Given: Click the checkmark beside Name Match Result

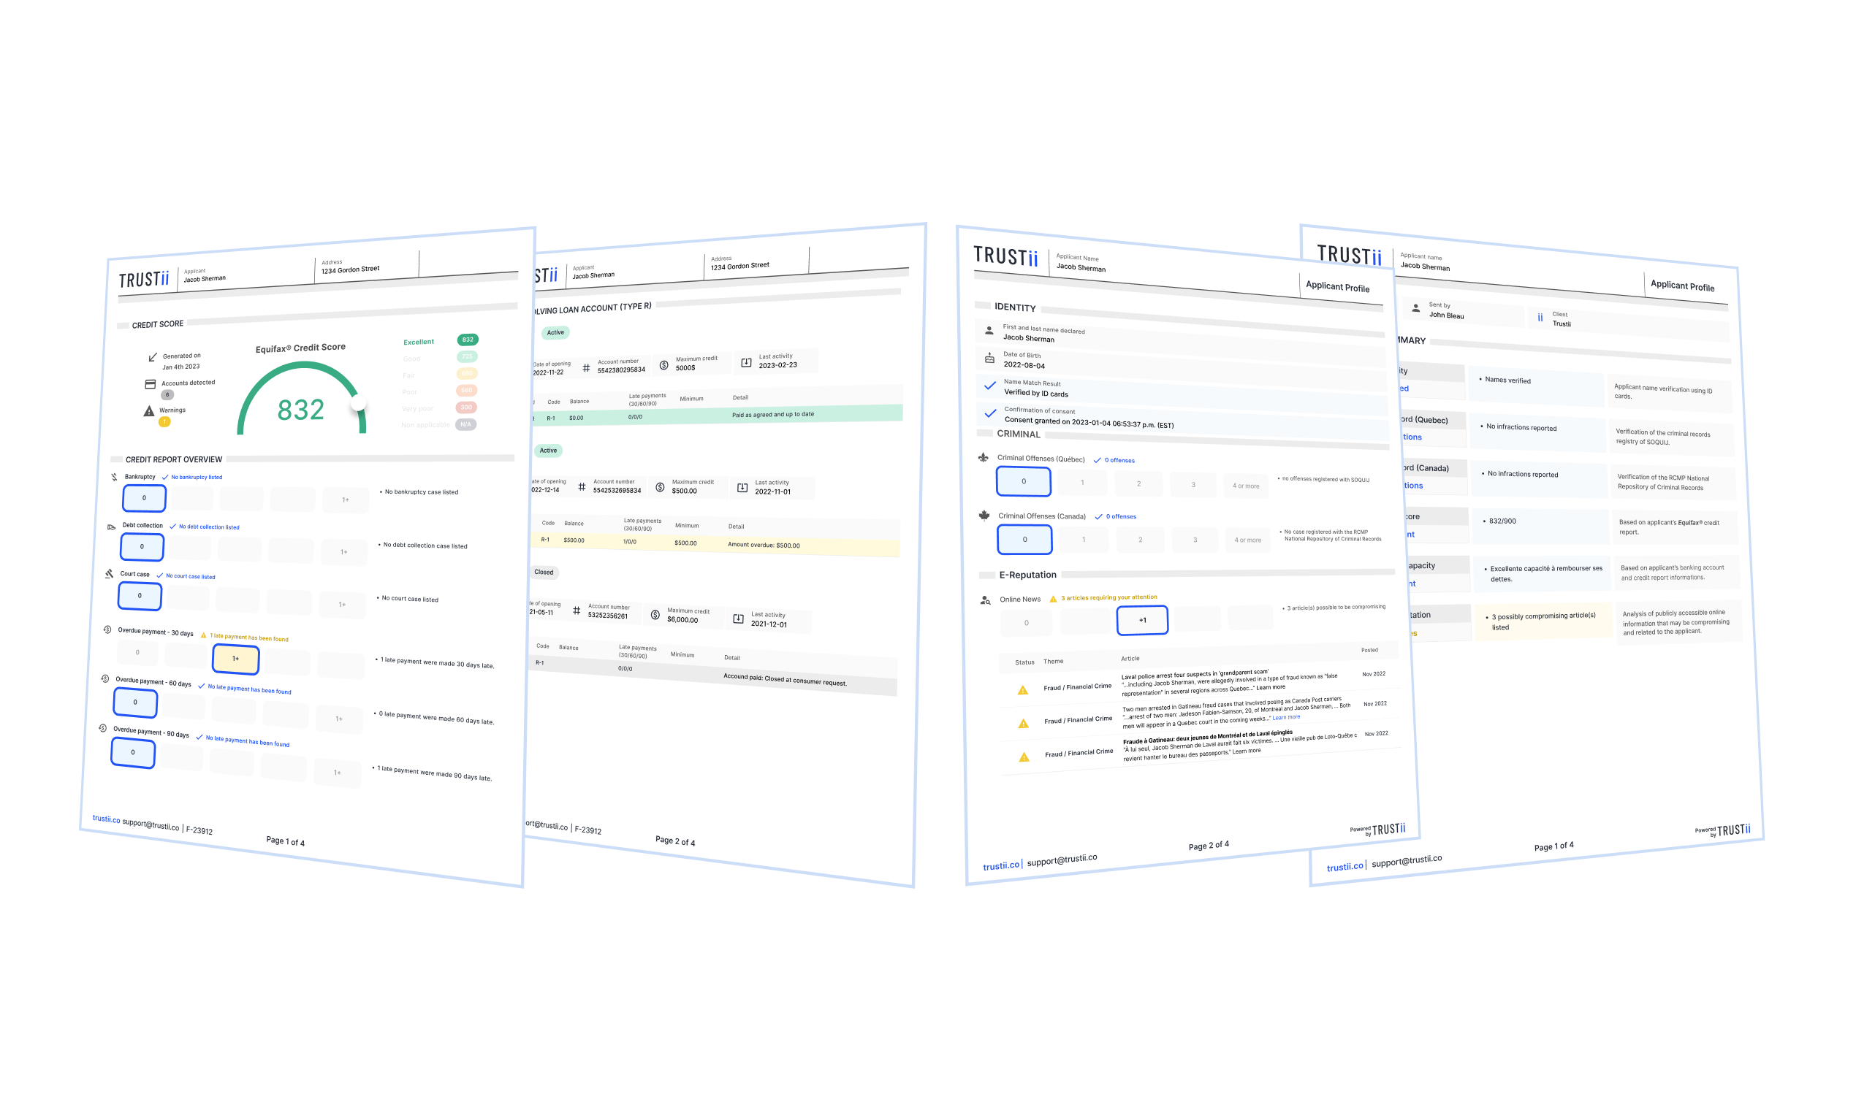Looking at the screenshot, I should coord(989,386).
